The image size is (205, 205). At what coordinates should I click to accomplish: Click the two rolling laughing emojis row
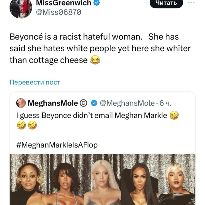click(27, 125)
